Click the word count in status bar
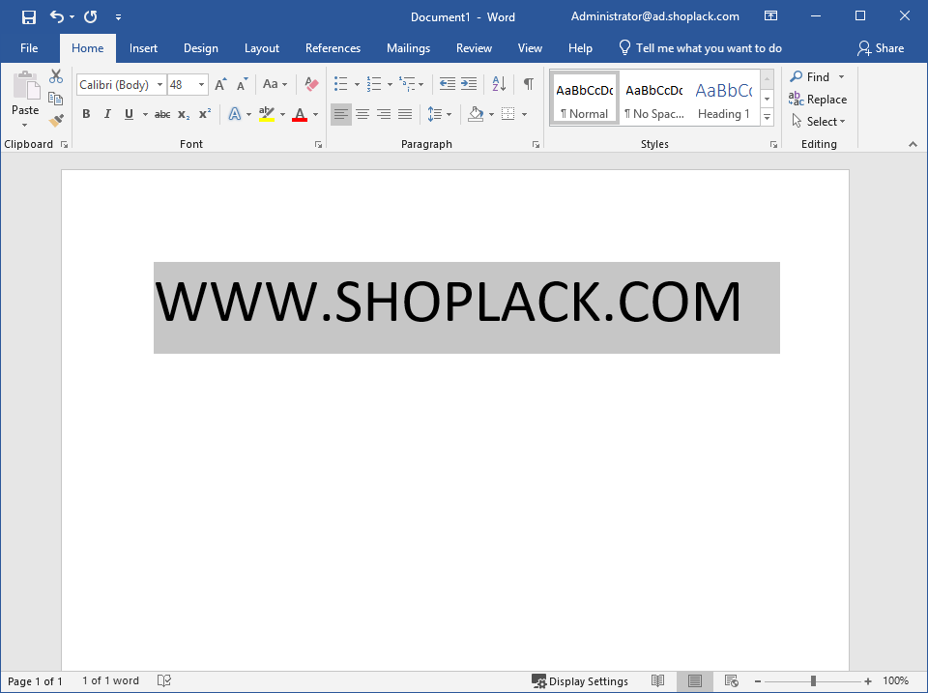928x693 pixels. tap(110, 680)
